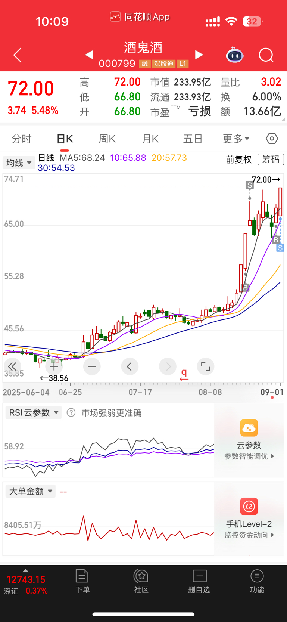
Task: Tap the 融 margin tag
Action: (x=144, y=64)
